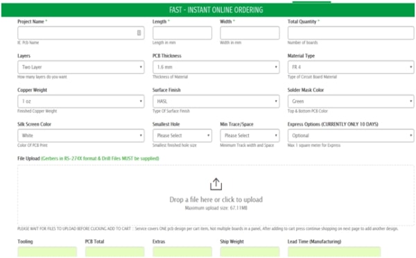This screenshot has height=258, width=416.
Task: Open the Min Trace/Space dropdown
Action: pos(250,136)
